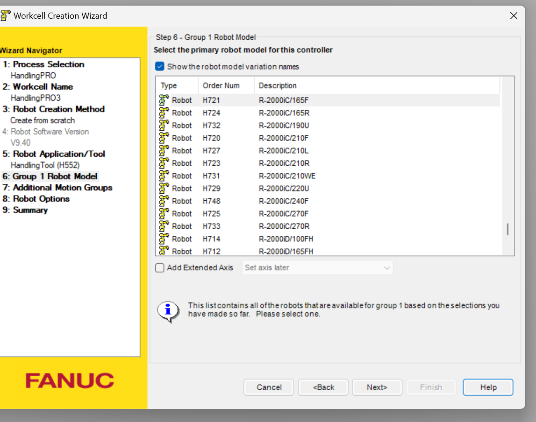Click robot icon for R-2000iD/100FH row
Viewport: 536px width, 422px height.
pyautogui.click(x=164, y=239)
